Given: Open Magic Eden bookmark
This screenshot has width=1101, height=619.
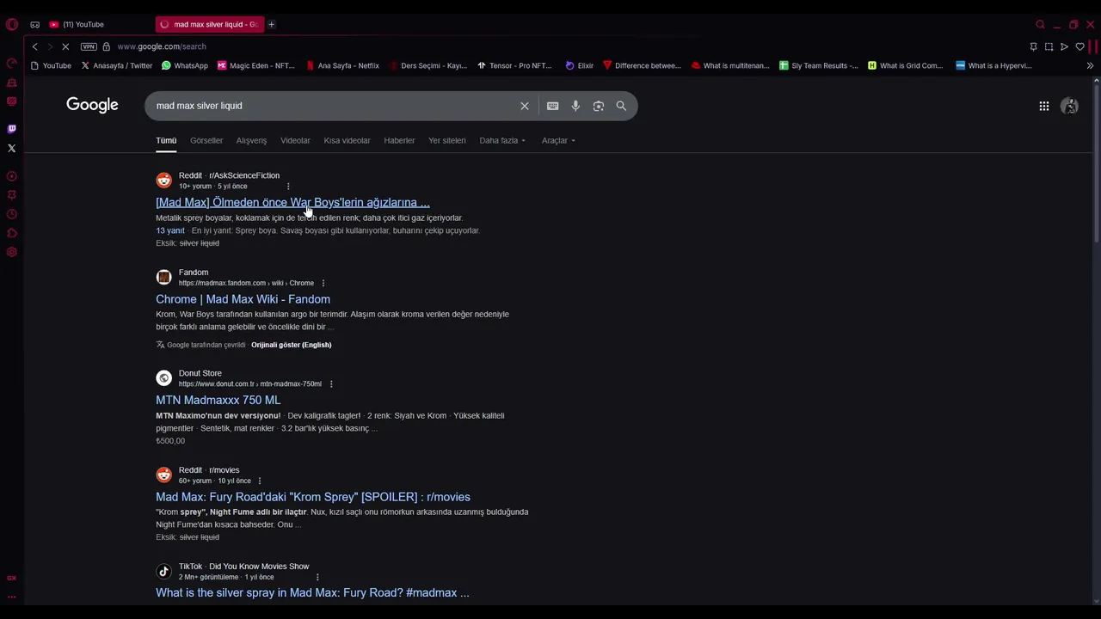Looking at the screenshot, I should click(x=256, y=65).
